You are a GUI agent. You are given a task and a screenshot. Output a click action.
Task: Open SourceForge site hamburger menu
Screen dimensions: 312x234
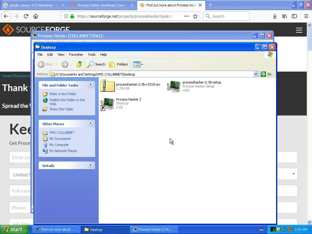click(x=299, y=30)
